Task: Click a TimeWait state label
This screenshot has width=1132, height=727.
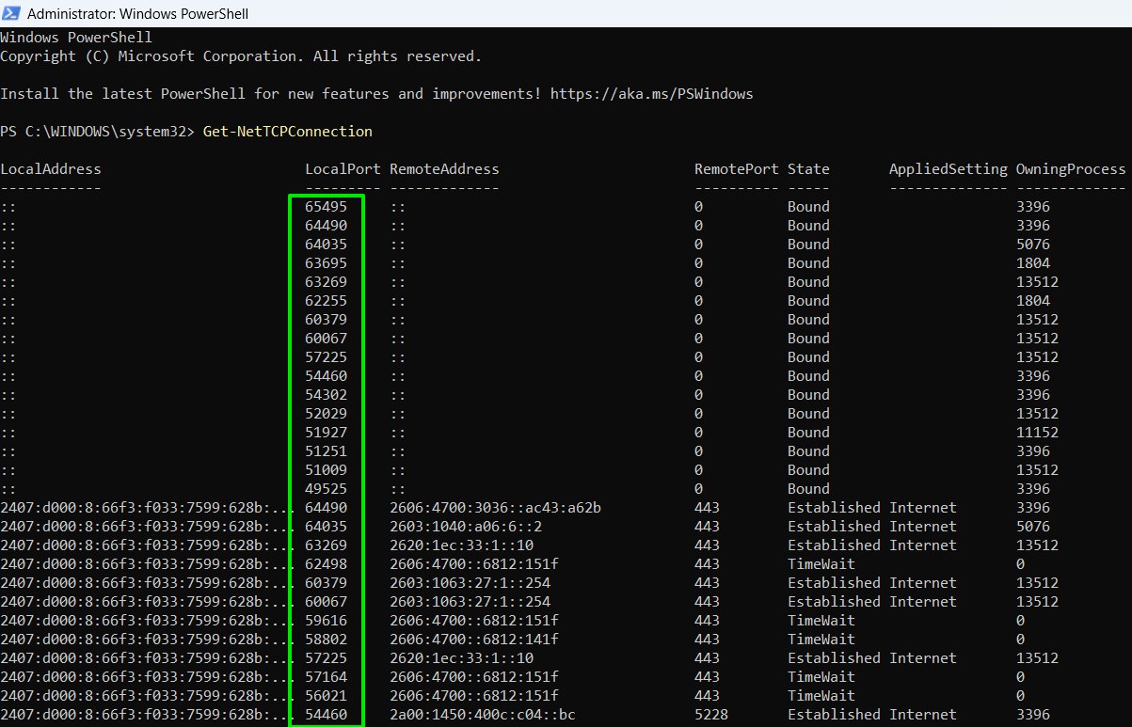Action: 820,563
